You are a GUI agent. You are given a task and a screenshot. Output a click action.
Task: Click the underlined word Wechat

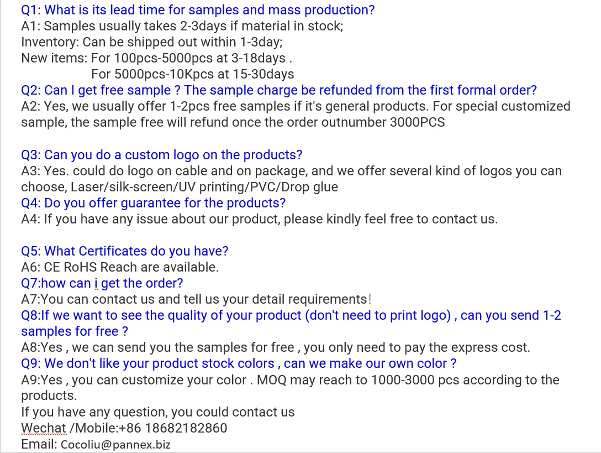coord(44,428)
